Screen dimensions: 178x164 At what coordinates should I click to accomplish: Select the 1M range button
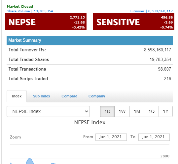tap(137, 111)
